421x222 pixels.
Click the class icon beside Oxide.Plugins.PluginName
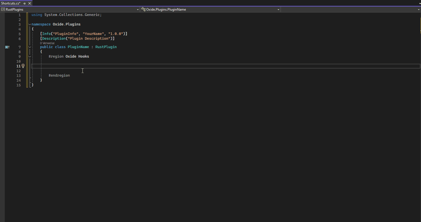click(x=143, y=10)
